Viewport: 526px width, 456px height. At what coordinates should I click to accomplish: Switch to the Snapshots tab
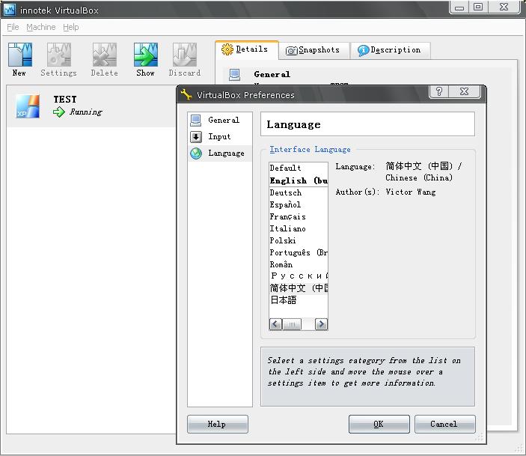click(x=314, y=50)
